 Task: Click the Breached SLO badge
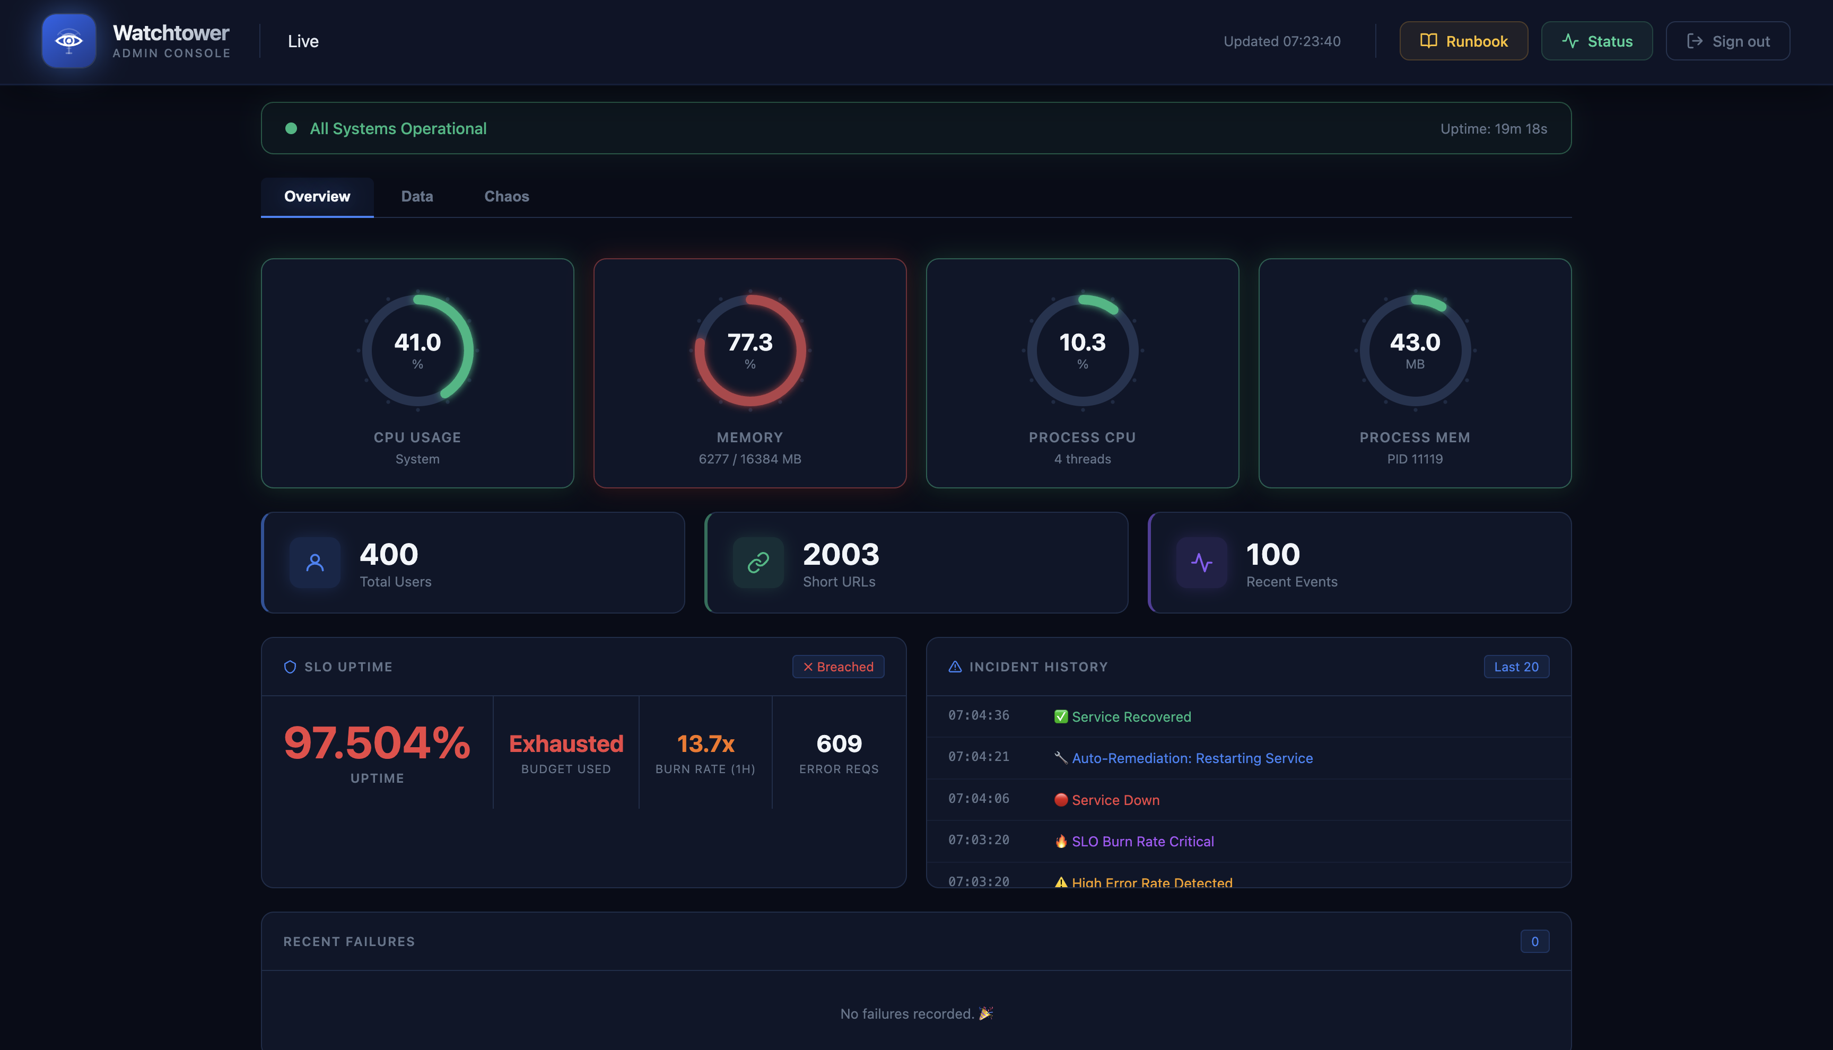(x=838, y=667)
